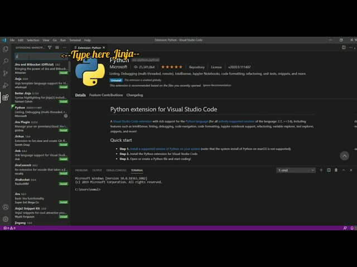Click the Ignore Recommendation link
The height and width of the screenshot is (267, 357).
(x=217, y=85)
